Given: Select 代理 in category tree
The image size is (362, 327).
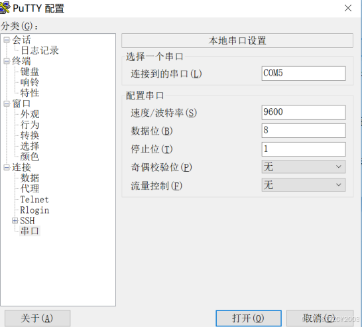Looking at the screenshot, I should [x=30, y=188].
